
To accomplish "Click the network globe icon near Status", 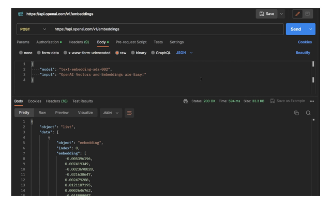I will click(186, 101).
